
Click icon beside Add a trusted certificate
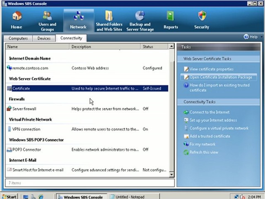pyautogui.click(x=186, y=136)
